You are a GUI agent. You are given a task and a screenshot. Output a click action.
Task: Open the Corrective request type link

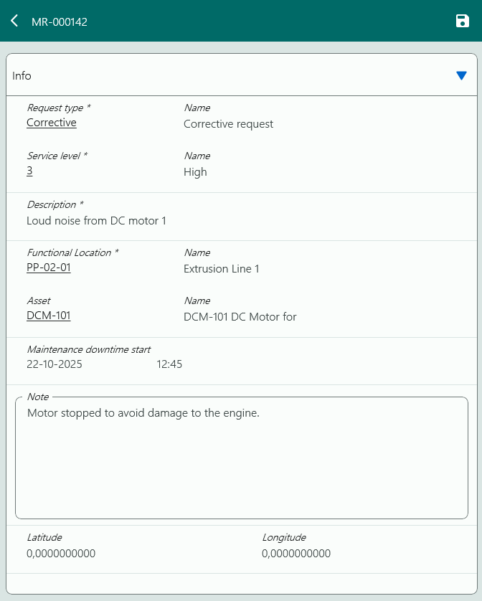point(52,123)
